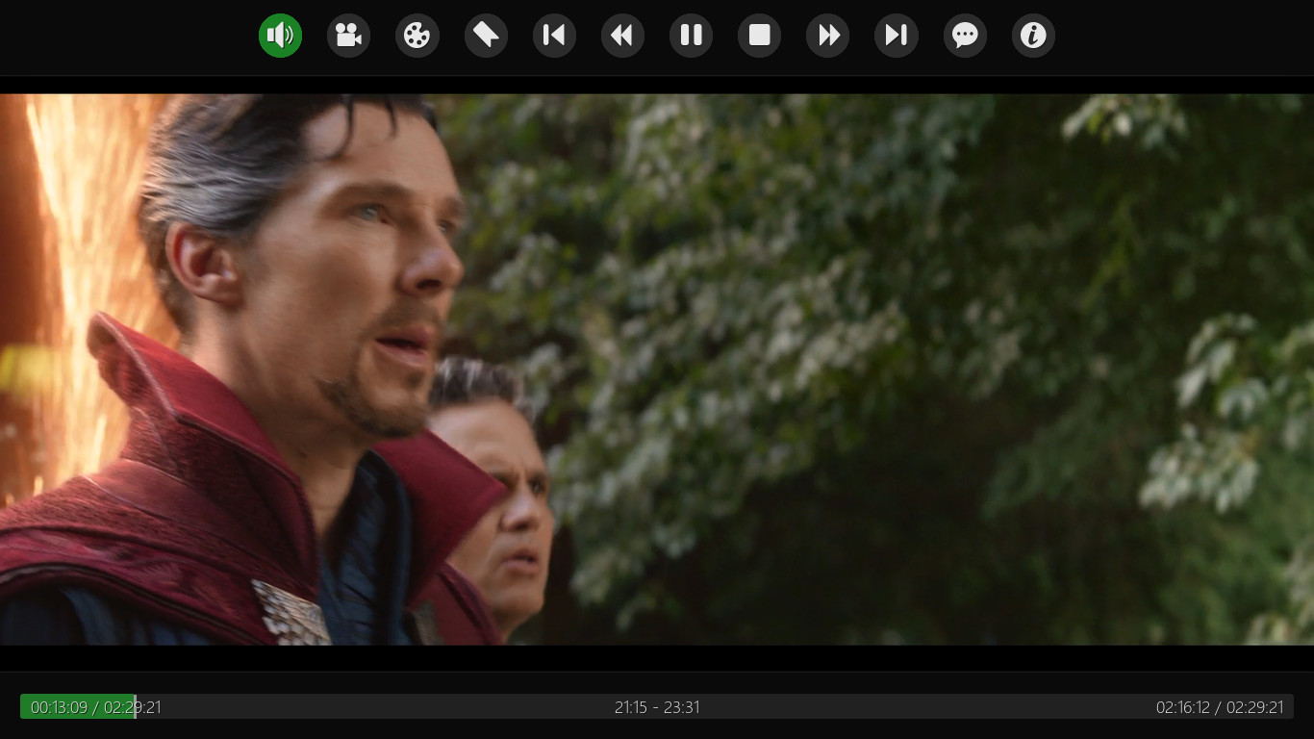Click the elapsed time 00:13:09 text
This screenshot has width=1314, height=739.
(59, 707)
